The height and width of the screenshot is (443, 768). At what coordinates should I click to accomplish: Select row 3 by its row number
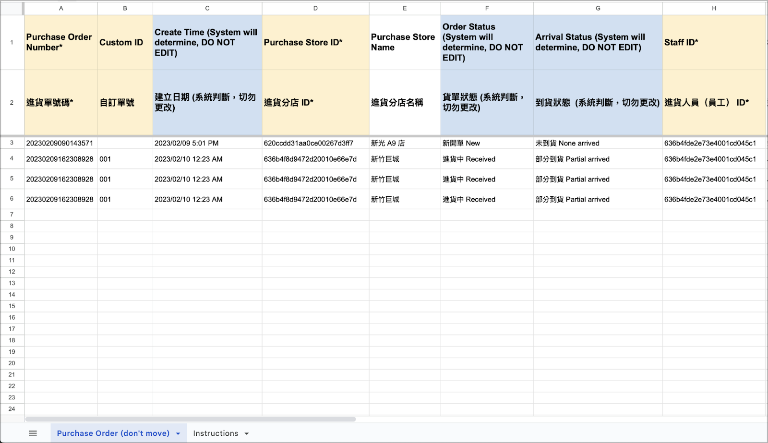[x=12, y=143]
